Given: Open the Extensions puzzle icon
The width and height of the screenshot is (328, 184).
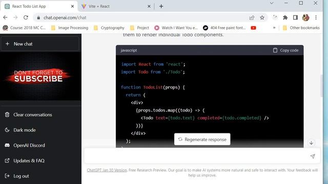Looking at the screenshot, I should click(285, 18).
